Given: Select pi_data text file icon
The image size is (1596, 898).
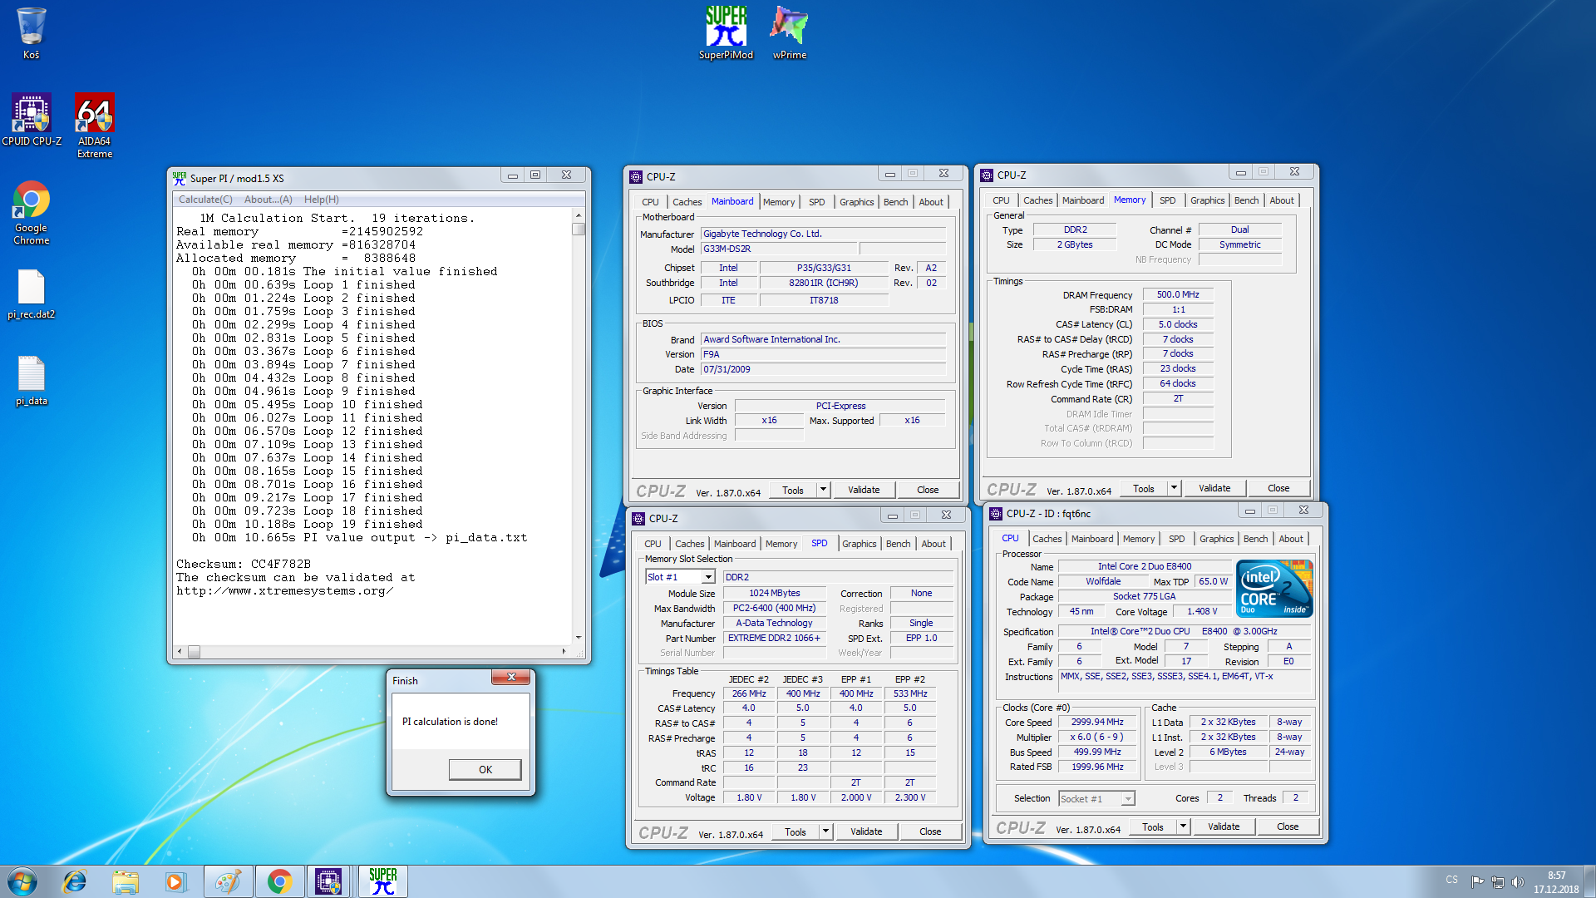Looking at the screenshot, I should pyautogui.click(x=32, y=382).
